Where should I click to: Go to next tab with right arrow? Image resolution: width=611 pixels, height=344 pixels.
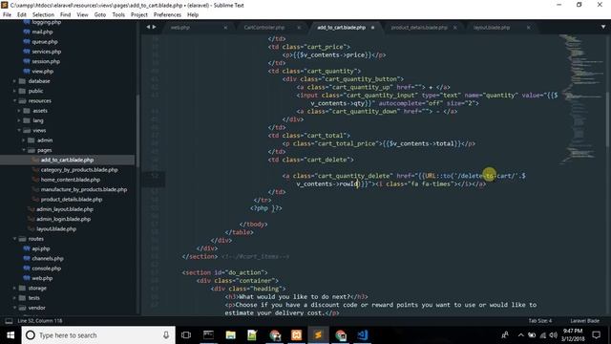coord(155,27)
